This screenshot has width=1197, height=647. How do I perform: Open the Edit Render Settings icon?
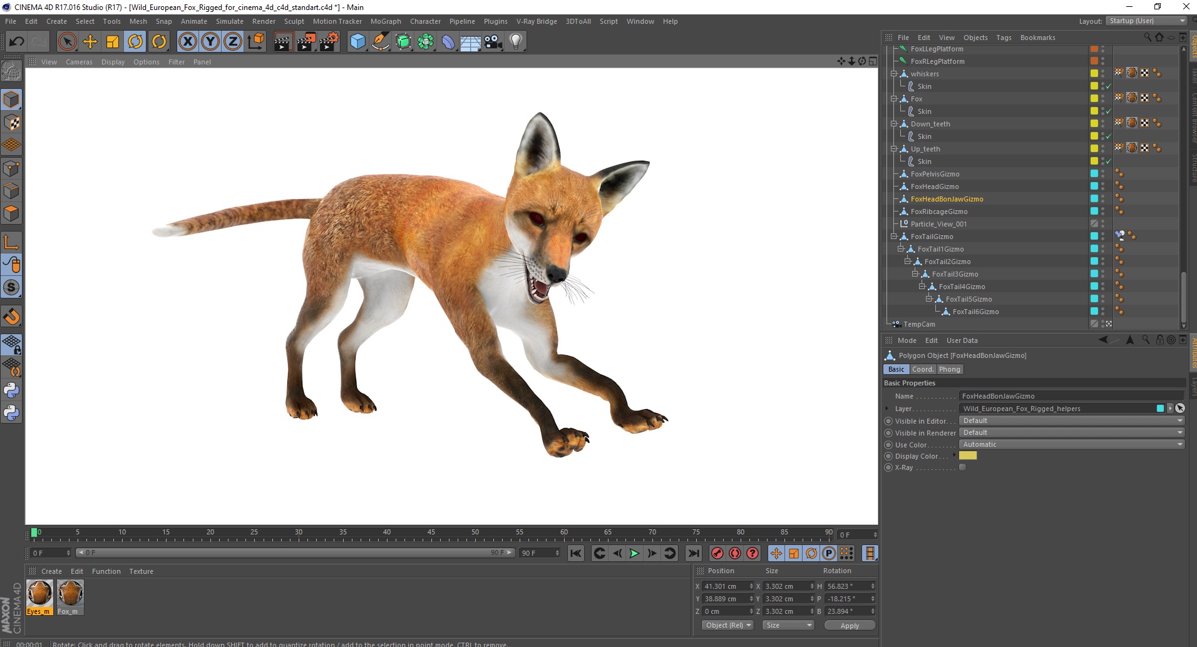tap(329, 42)
